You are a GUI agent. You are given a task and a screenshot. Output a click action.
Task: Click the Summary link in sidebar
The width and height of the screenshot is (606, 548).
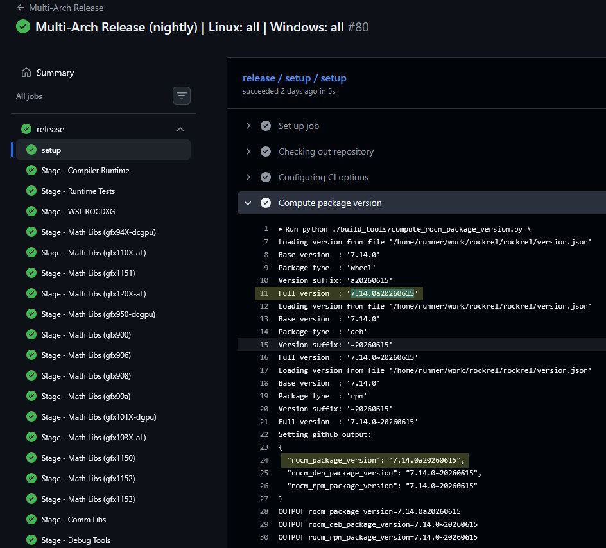[x=55, y=73]
